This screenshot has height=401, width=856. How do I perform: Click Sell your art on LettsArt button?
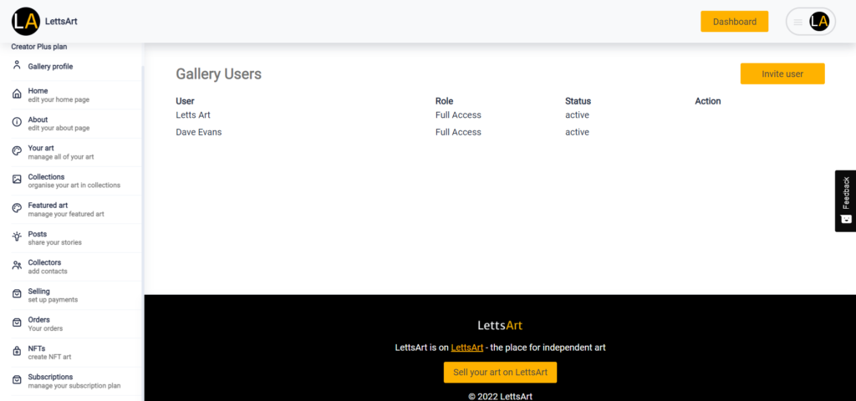[x=500, y=372]
